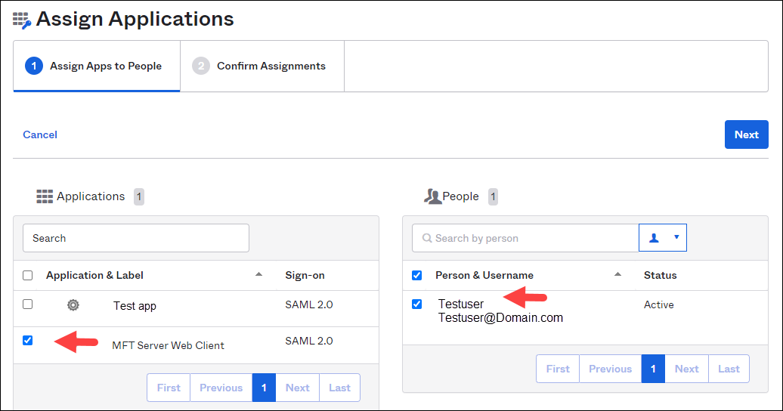
Task: Uncheck the Testuser checkbox
Action: tap(416, 304)
